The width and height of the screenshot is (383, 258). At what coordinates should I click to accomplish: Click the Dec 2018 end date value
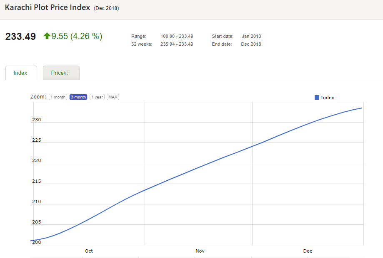(251, 44)
